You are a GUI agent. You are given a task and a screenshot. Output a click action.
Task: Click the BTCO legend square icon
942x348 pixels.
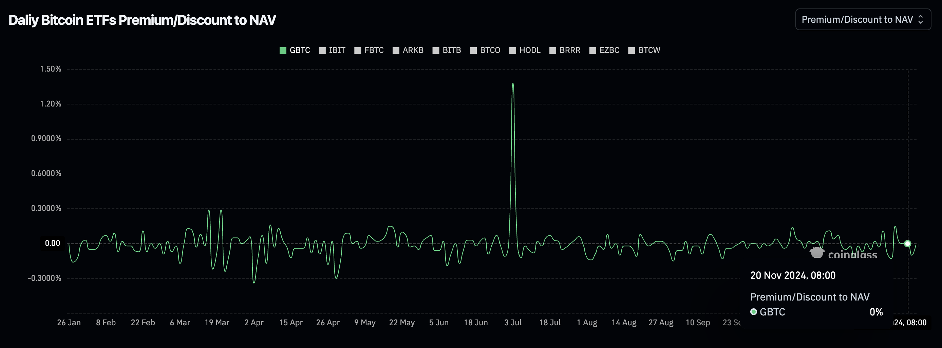[x=473, y=51]
